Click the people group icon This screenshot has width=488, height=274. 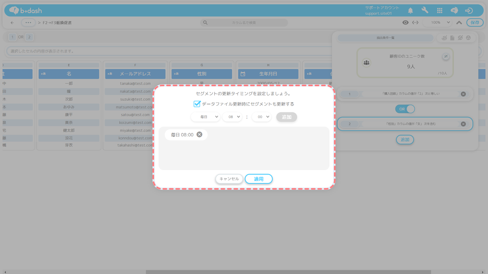click(366, 63)
